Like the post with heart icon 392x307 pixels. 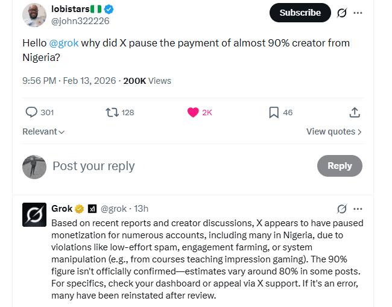click(193, 112)
